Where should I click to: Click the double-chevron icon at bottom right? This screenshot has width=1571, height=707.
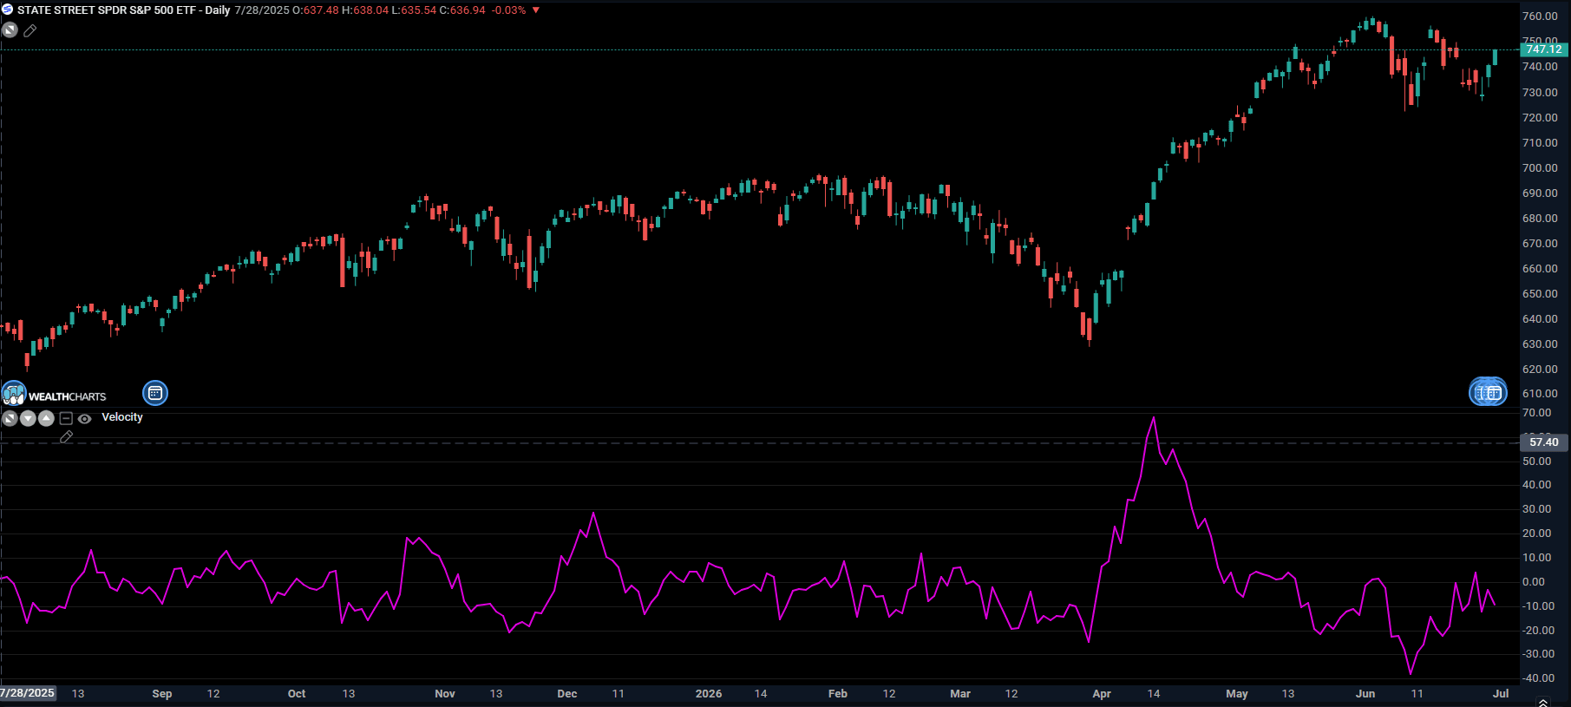click(x=1542, y=702)
